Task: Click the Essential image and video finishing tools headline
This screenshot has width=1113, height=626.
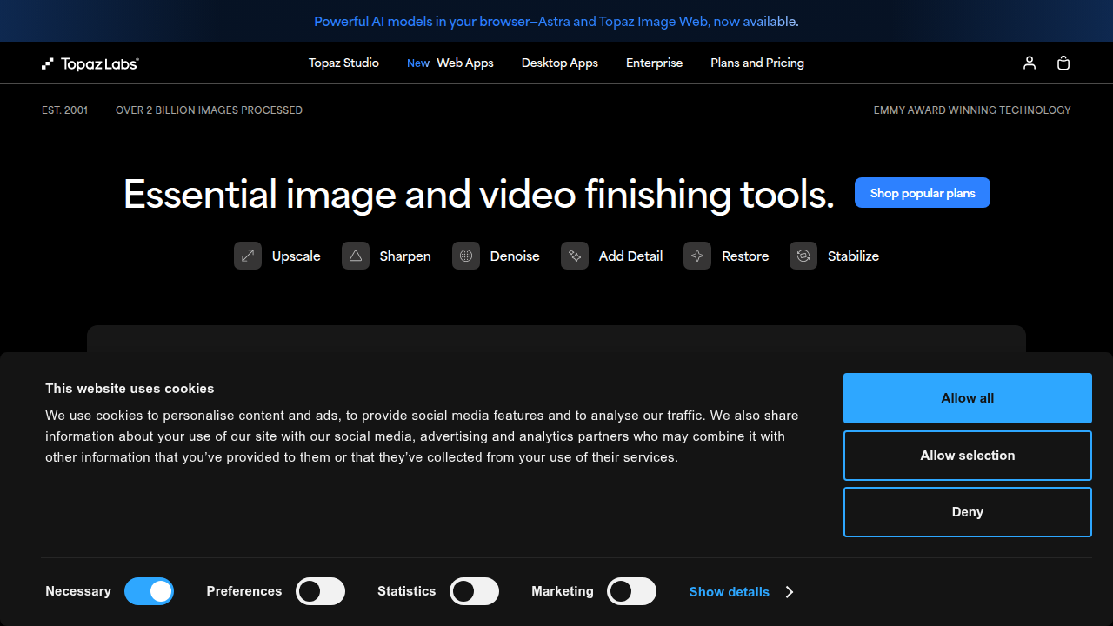Action: tap(479, 194)
